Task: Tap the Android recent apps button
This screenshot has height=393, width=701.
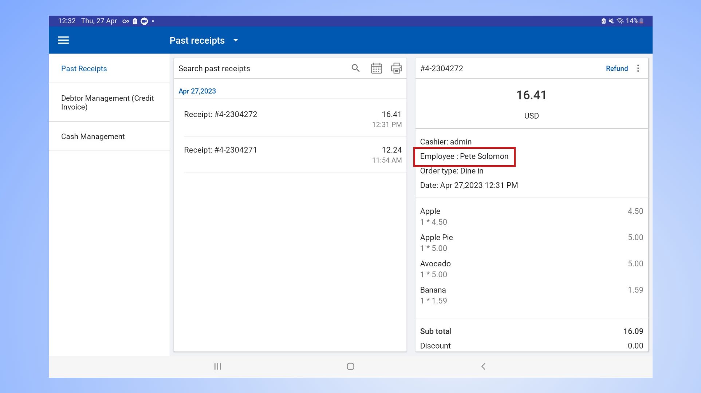Action: click(x=217, y=366)
